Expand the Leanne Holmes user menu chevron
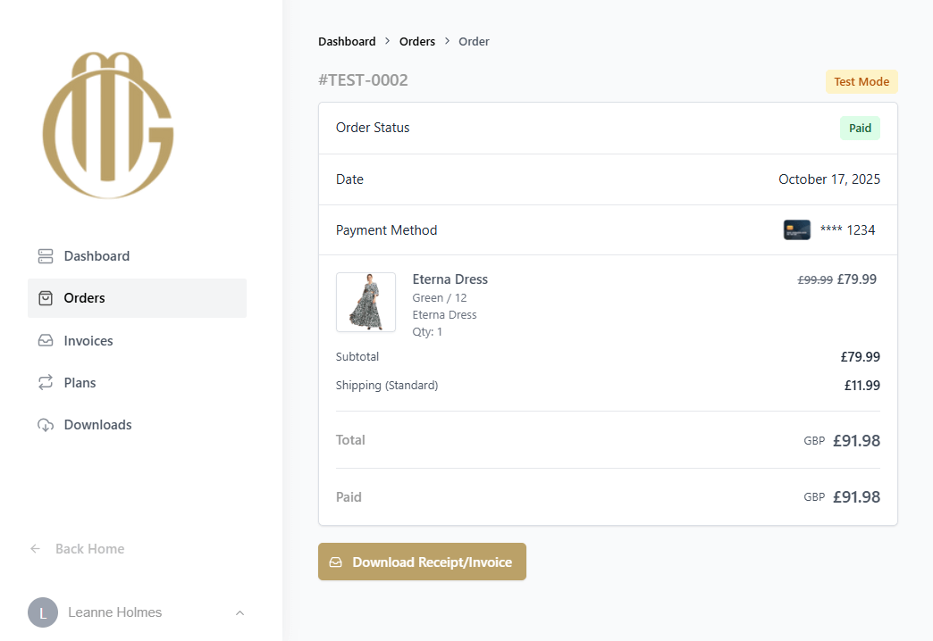Viewport: 933px width, 641px height. point(240,612)
